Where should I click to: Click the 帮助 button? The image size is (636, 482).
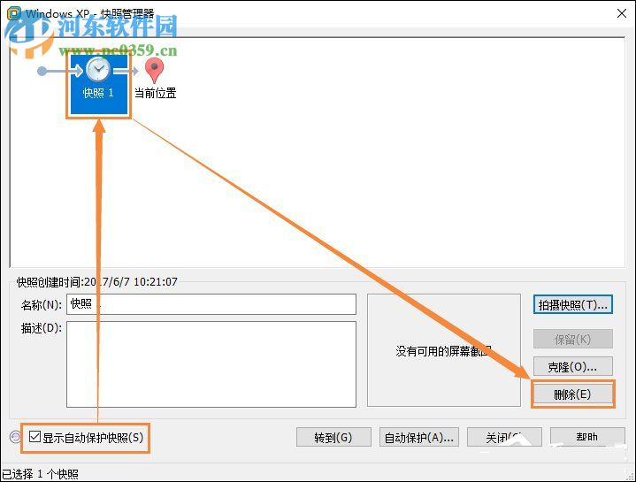587,437
